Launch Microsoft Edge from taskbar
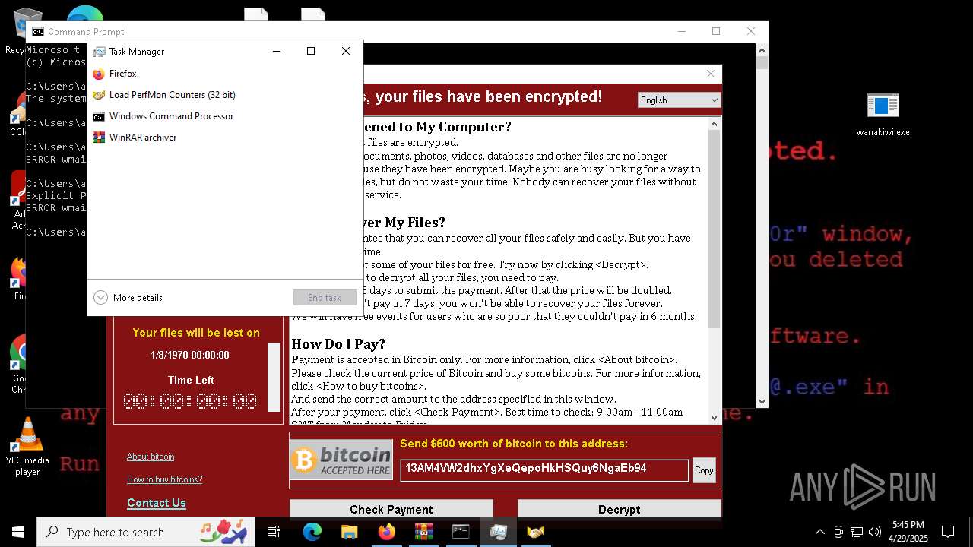973x547 pixels. pos(312,532)
